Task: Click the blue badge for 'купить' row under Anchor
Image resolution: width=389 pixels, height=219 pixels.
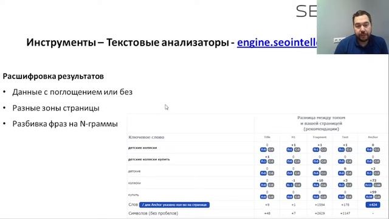Action: pyautogui.click(x=369, y=196)
